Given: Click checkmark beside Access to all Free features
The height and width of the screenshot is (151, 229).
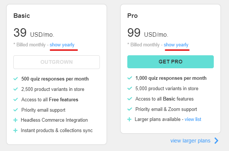Looking at the screenshot, I should (16, 99).
